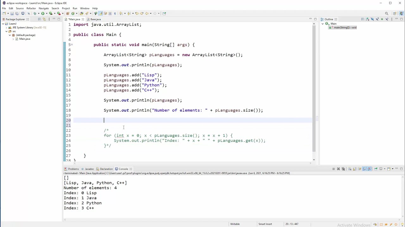
Task: Click the Back navigation arrow
Action: click(147, 13)
